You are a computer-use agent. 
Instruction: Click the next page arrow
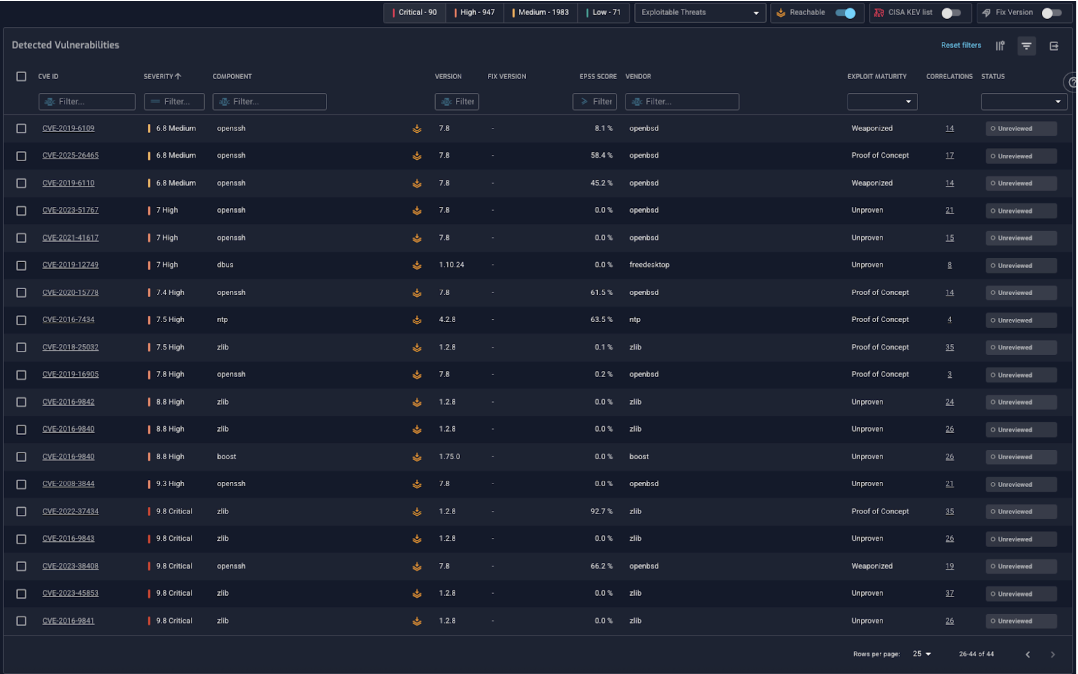tap(1053, 654)
